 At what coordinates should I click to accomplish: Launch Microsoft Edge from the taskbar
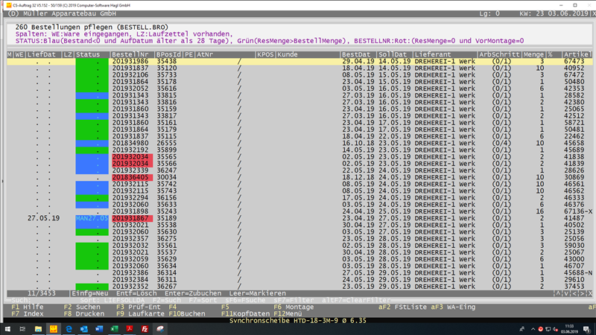[69, 329]
